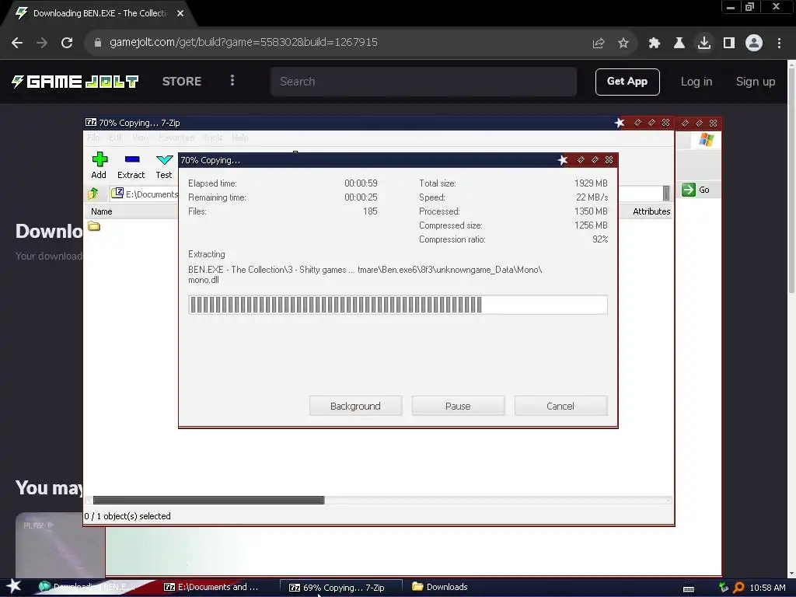This screenshot has width=796, height=597.
Task: Click Chrome back arrow
Action: click(17, 43)
